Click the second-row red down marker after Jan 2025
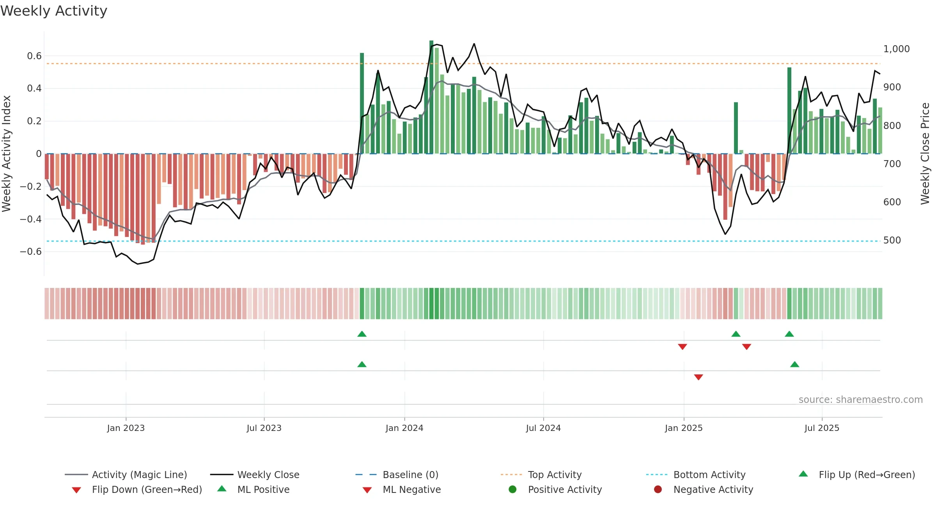This screenshot has height=526, width=936. (698, 377)
